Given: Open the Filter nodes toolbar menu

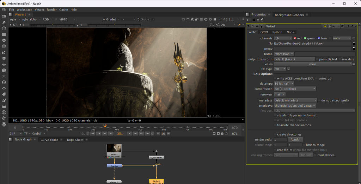Looking at the screenshot, I should 4,46.
